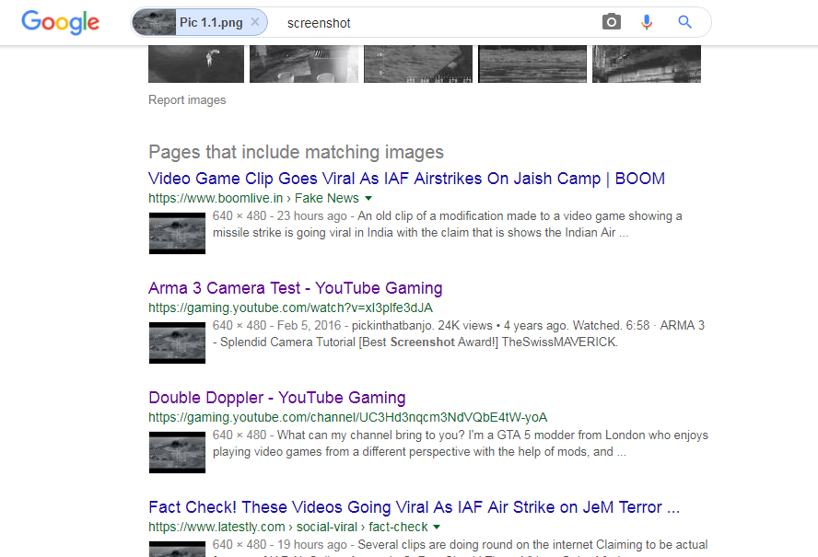Screen dimensions: 818x557
Task: Open the second similar image thumbnail
Action: click(x=304, y=64)
